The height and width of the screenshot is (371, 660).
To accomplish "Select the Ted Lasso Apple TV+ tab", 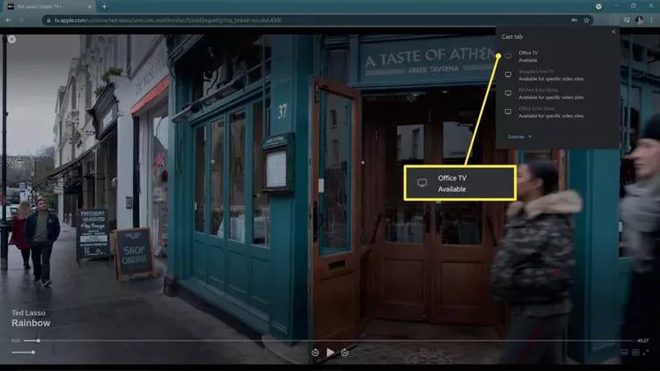I will [49, 7].
